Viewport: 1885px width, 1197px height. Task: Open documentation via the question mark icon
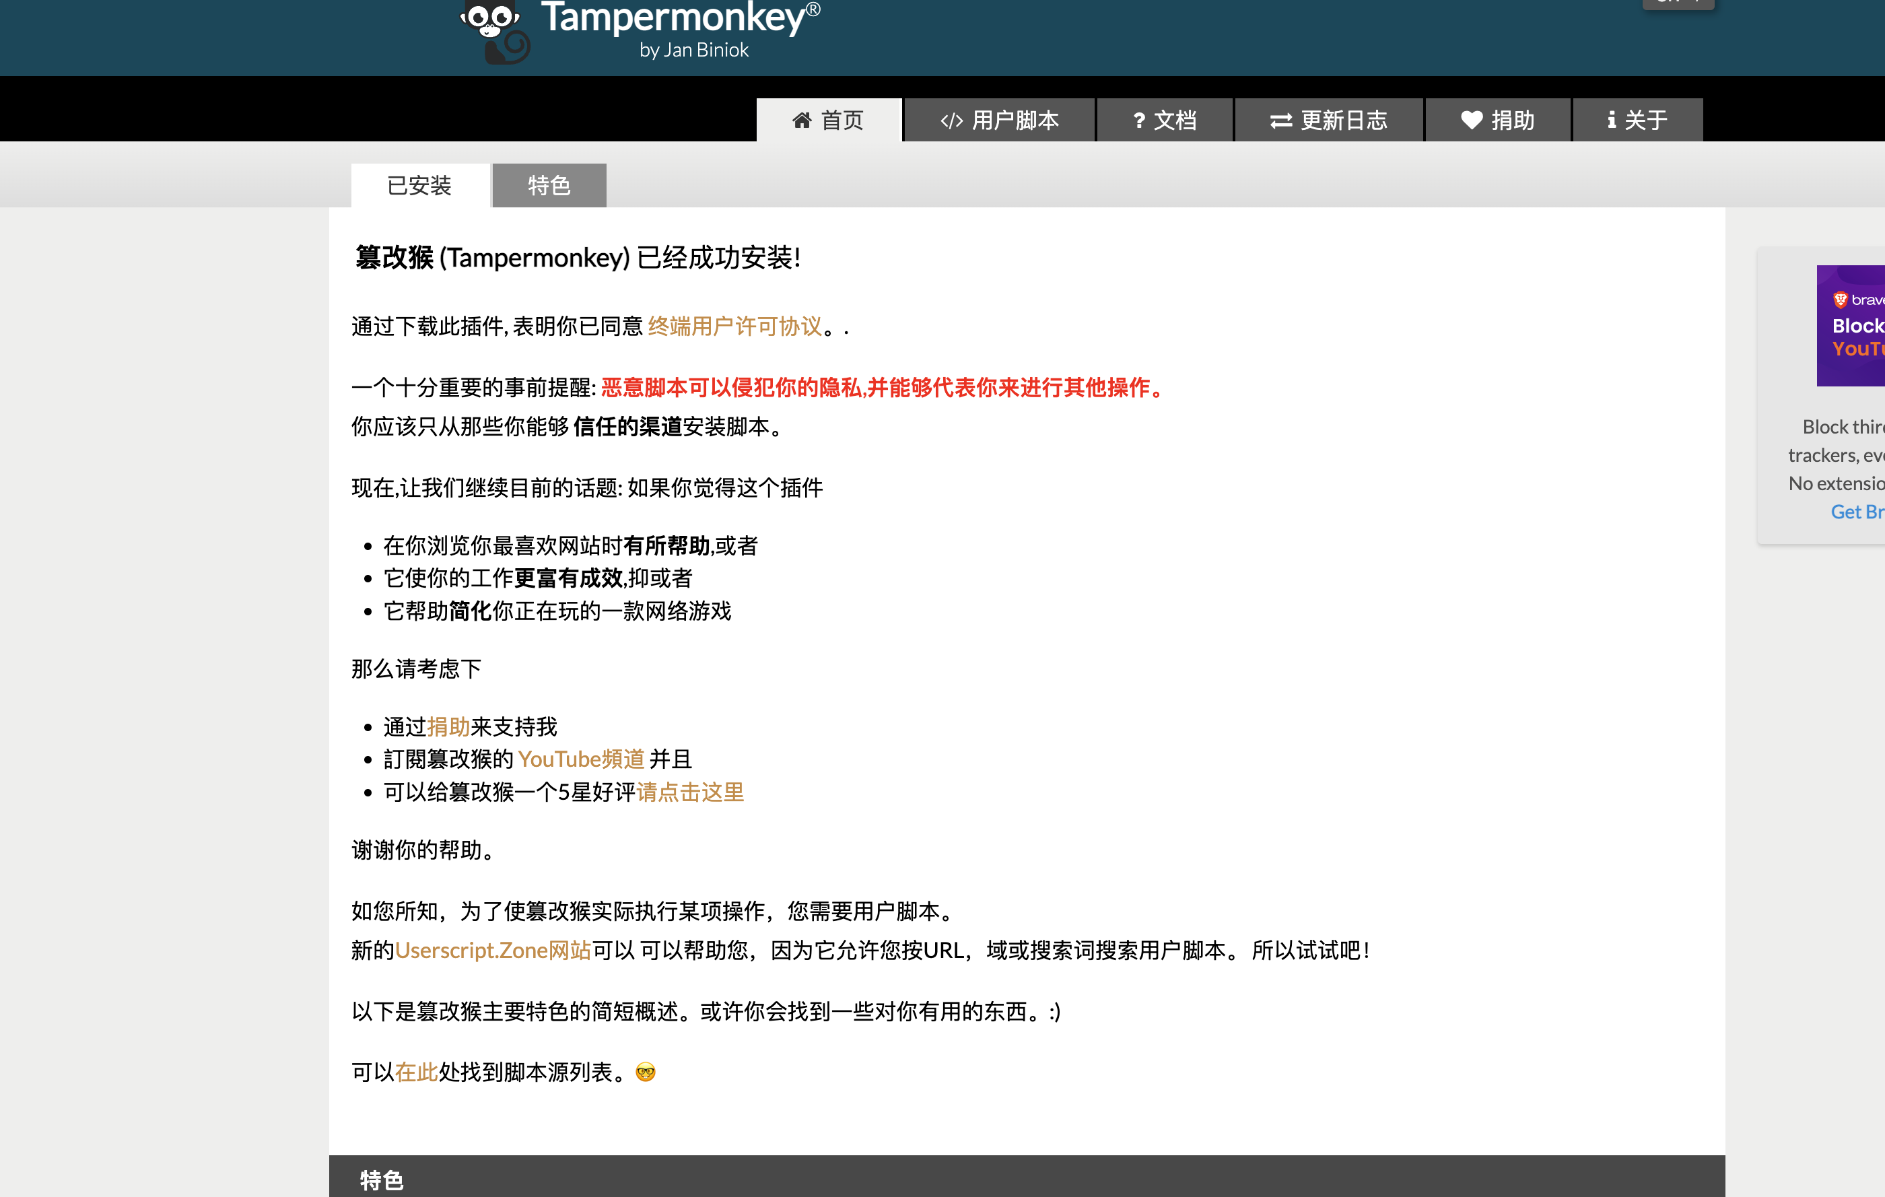coord(1140,120)
